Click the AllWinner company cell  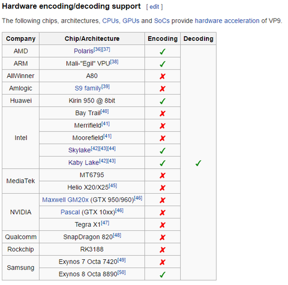click(20, 76)
